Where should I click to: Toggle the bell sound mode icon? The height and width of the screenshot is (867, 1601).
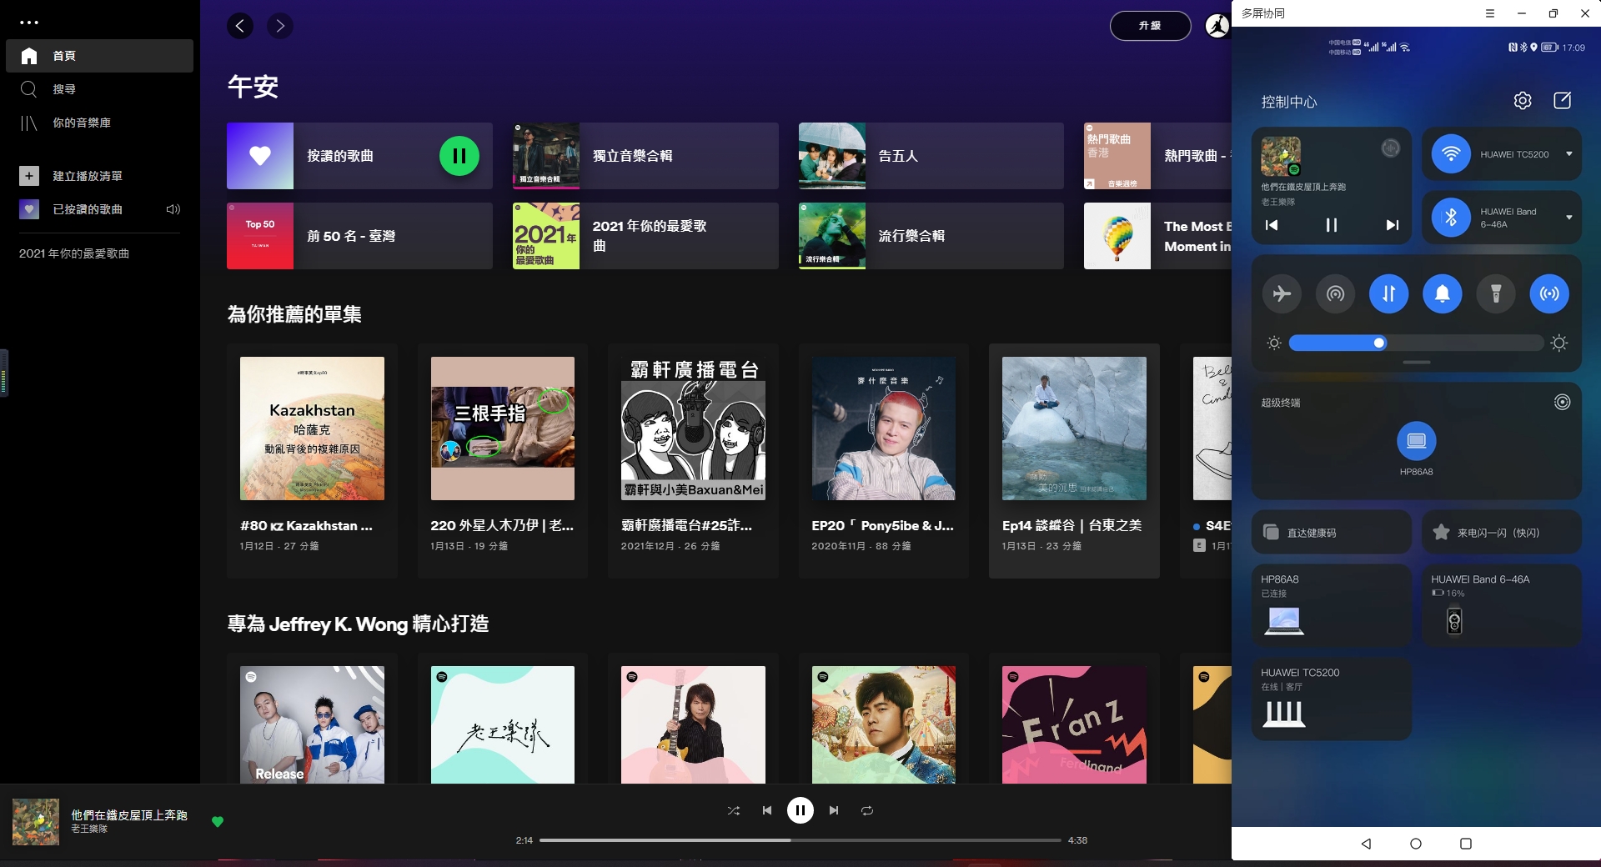(x=1443, y=293)
